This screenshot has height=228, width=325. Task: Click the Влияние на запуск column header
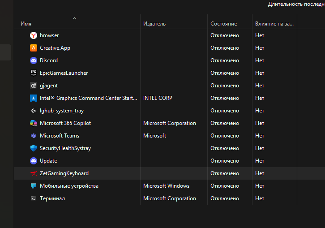274,24
